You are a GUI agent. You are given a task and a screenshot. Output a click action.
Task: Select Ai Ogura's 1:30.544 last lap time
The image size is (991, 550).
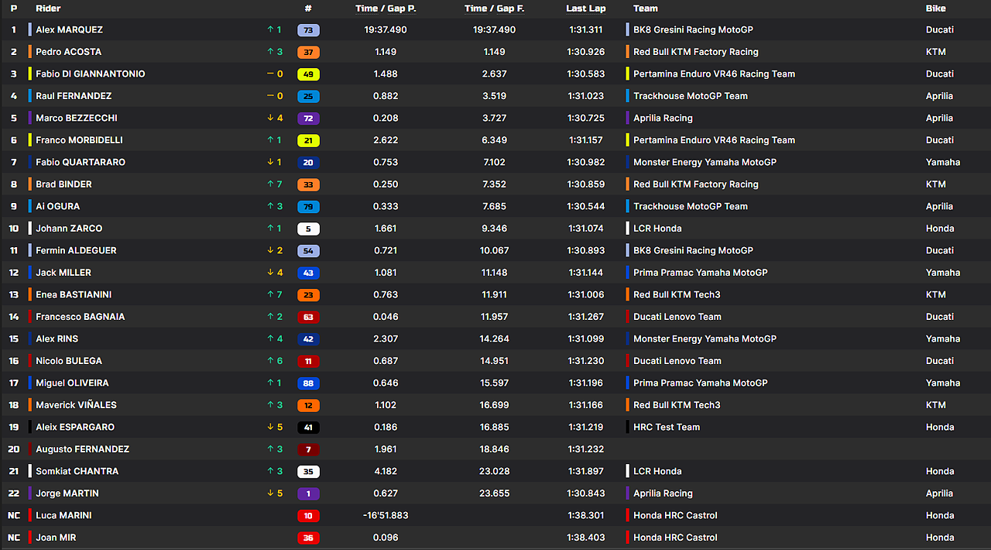[585, 207]
